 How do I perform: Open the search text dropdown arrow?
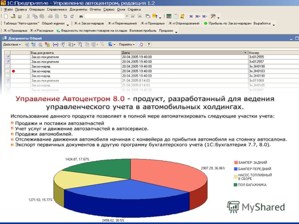tap(127, 16)
